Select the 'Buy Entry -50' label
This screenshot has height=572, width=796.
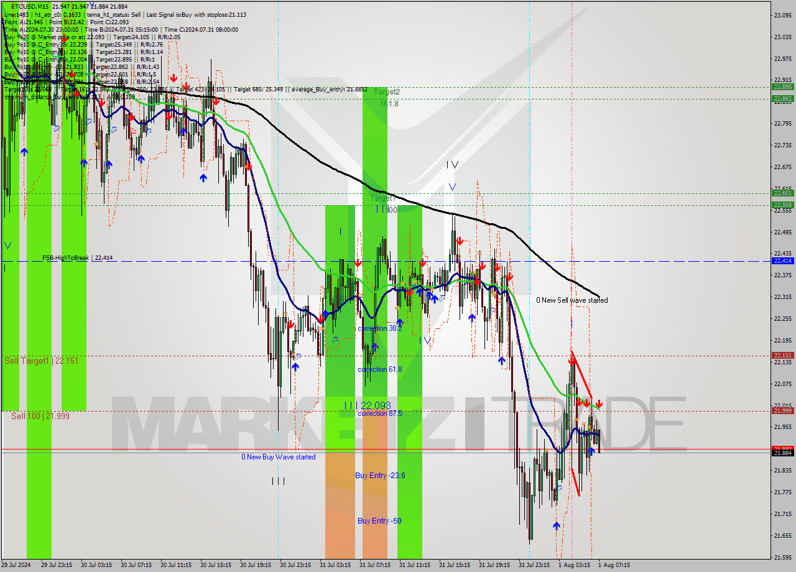[x=379, y=520]
